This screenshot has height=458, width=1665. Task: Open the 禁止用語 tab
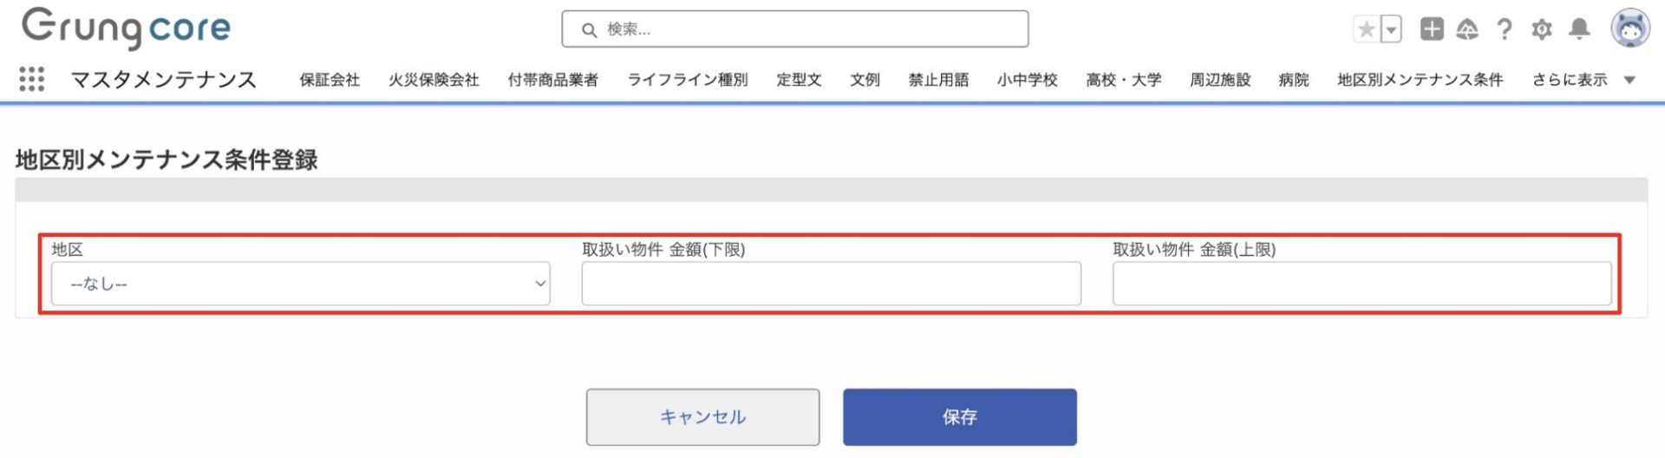coord(938,80)
